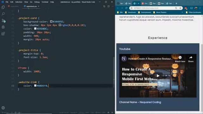203x114 pixels.
Task: Click the browser page vertical scrollbar
Action: [x=202, y=78]
